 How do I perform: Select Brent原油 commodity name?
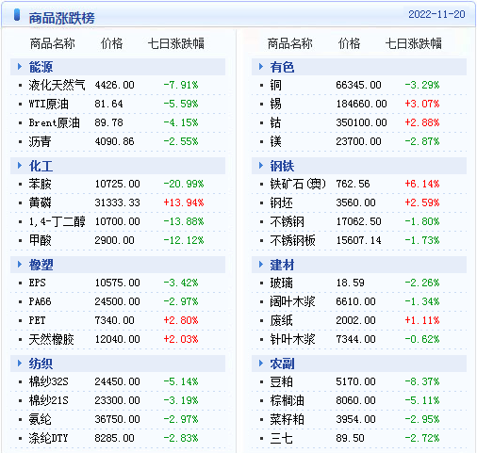click(x=54, y=122)
